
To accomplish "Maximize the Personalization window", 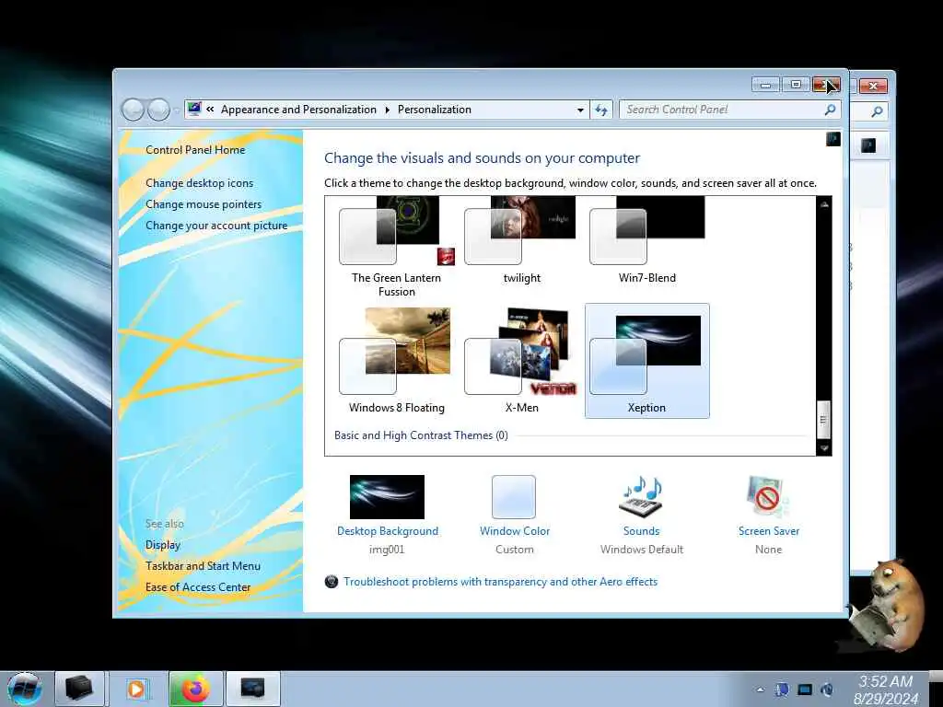I will (x=795, y=85).
